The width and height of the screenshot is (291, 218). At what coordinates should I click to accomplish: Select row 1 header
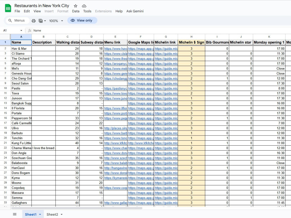(5, 42)
